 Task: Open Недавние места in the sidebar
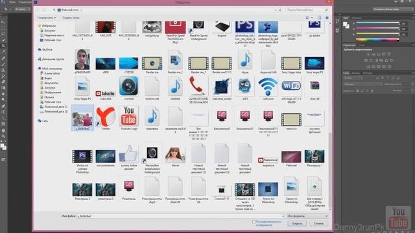[52, 36]
